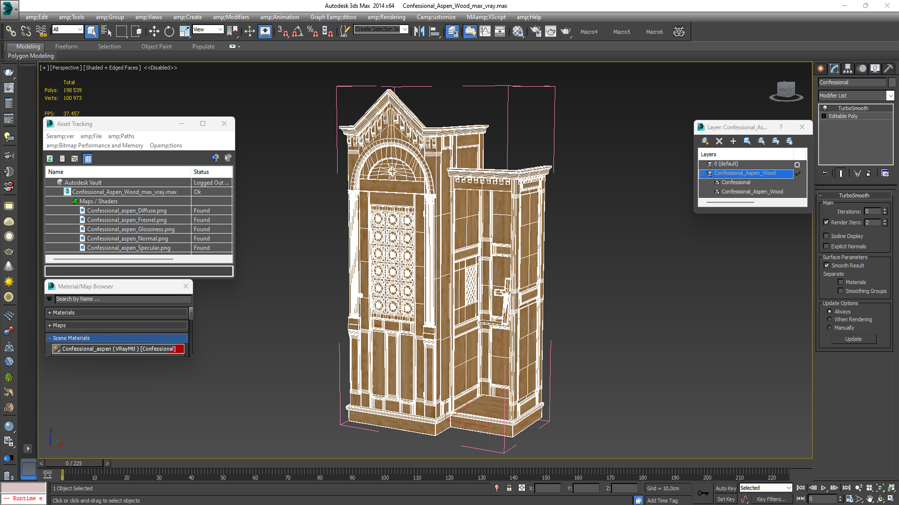The height and width of the screenshot is (505, 899).
Task: Toggle Angle Snap
Action: (x=297, y=31)
